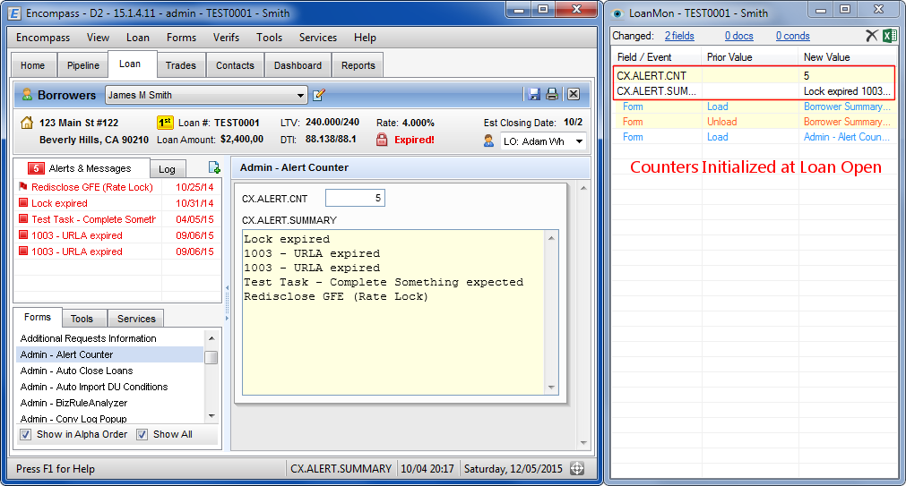Select Admin - Auto Import DU Conditions form

(94, 387)
